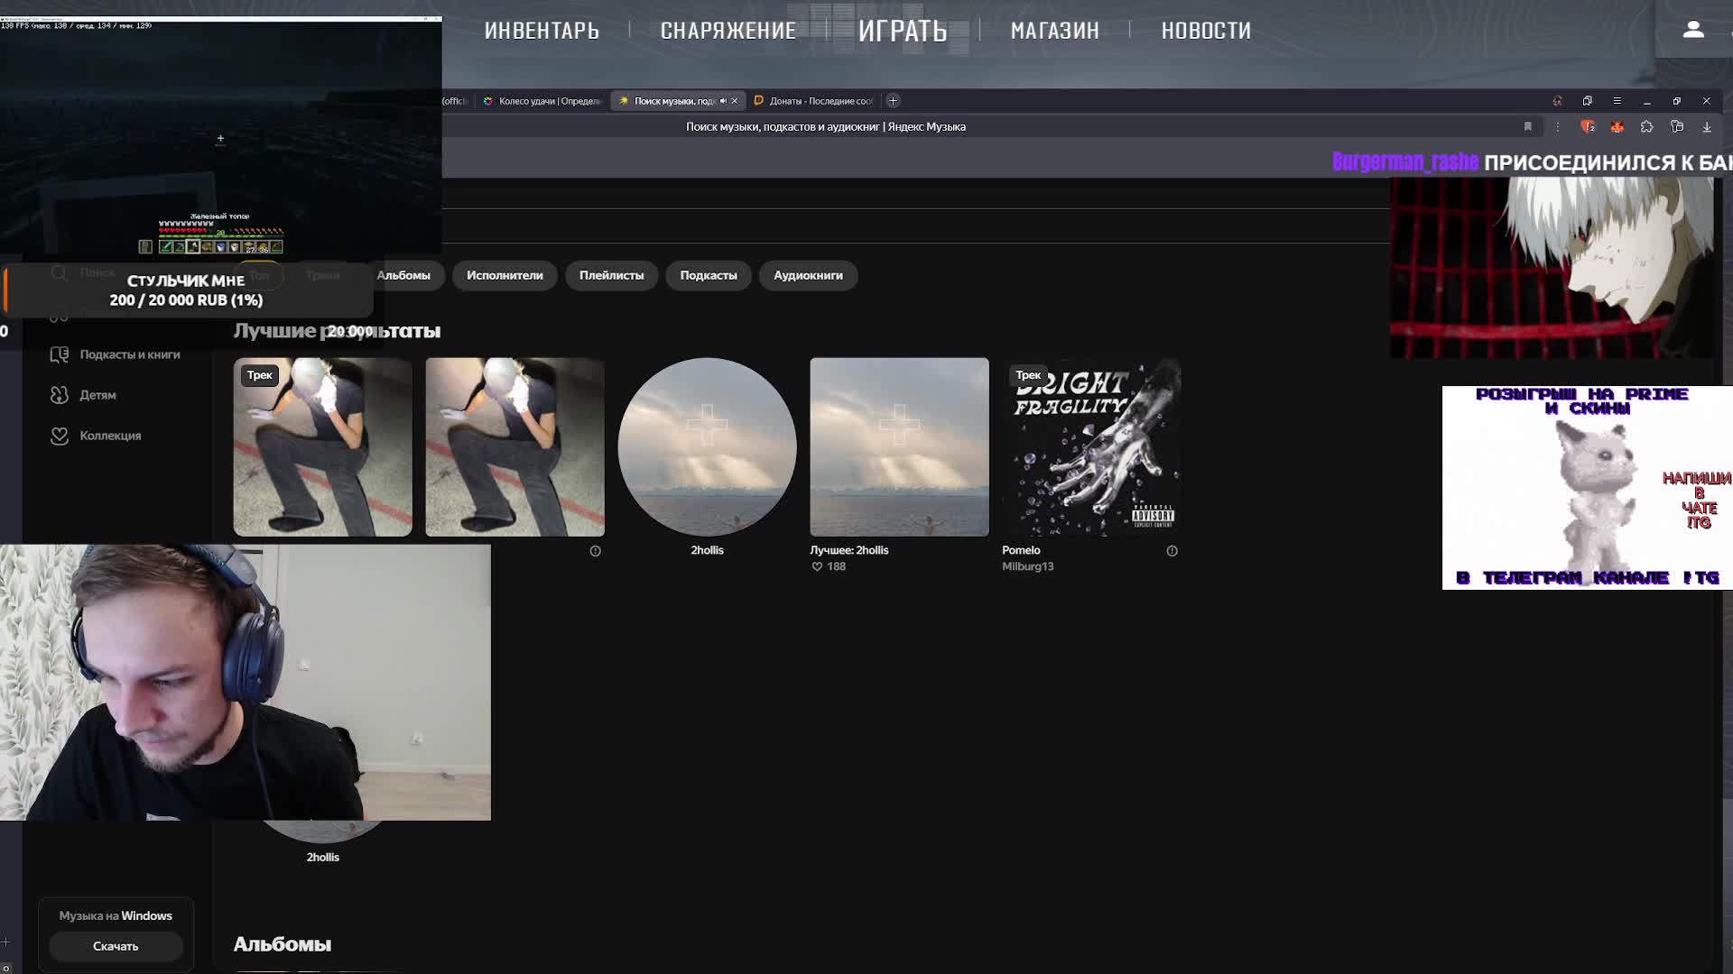Viewport: 1733px width, 974px height.
Task: Open the browser downloads icon
Action: tap(1707, 127)
